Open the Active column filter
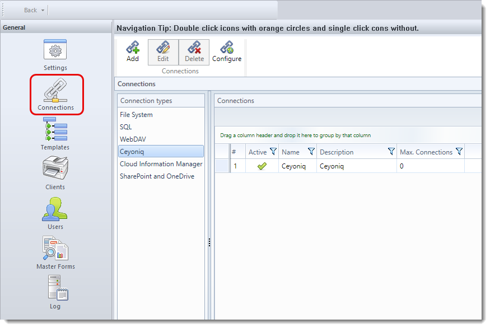 pyautogui.click(x=273, y=152)
